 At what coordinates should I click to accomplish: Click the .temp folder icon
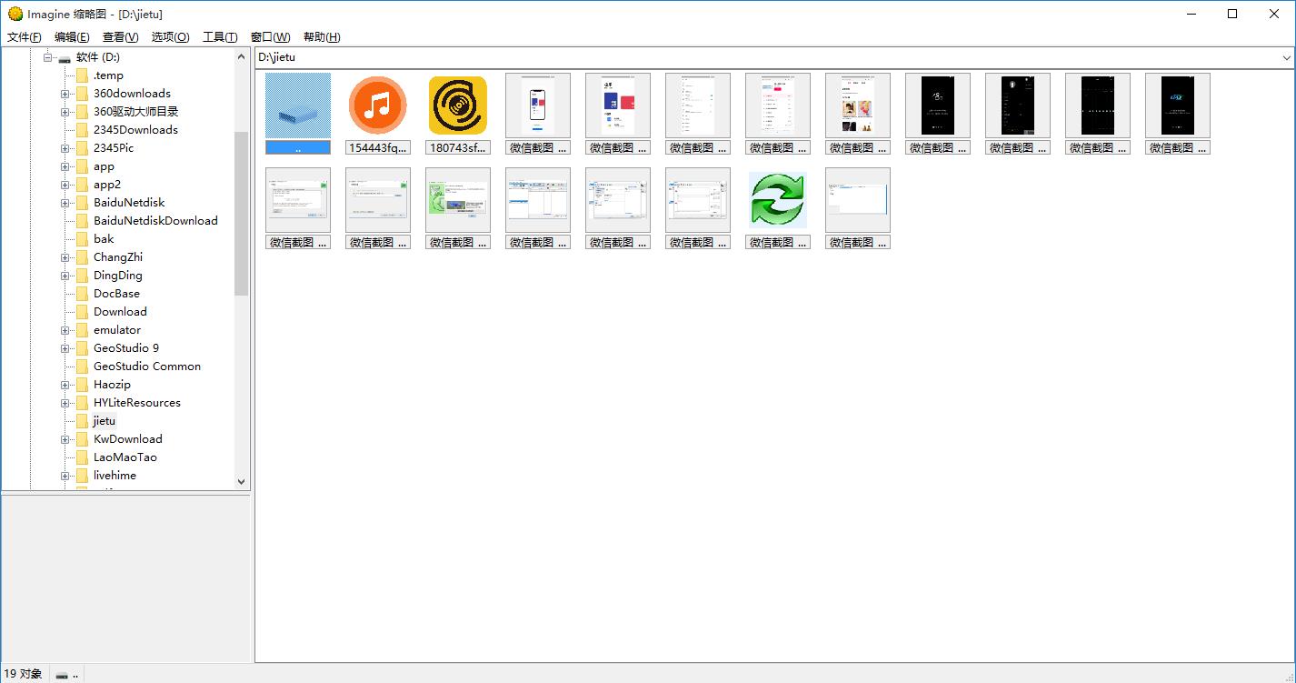coord(82,75)
